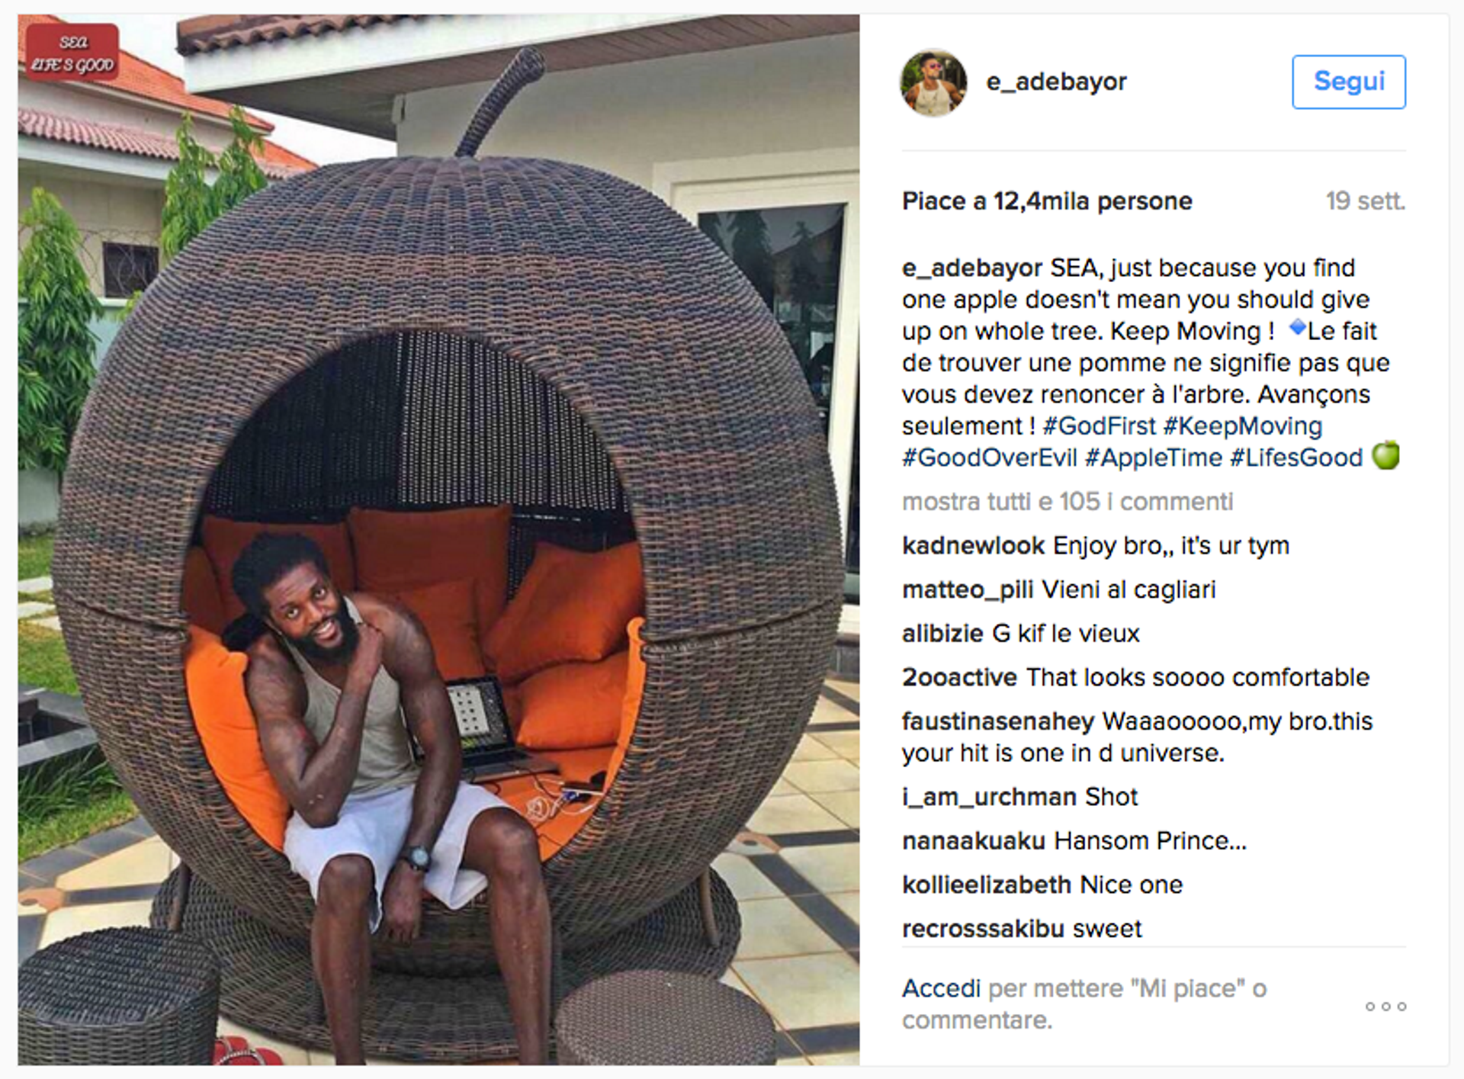Open the #AppleTime hashtag
Viewport: 1464px width, 1079px height.
pos(1154,458)
